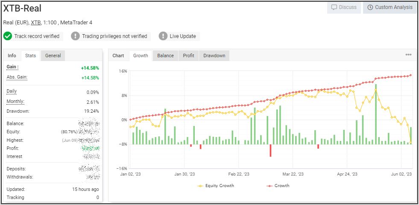Viewport: 419px width, 205px height.
Task: Switch chart to the Balance tab
Action: tap(165, 56)
